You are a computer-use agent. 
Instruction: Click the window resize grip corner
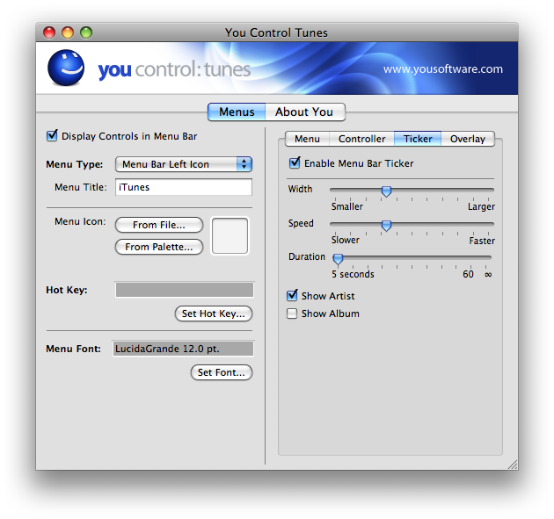click(x=513, y=465)
